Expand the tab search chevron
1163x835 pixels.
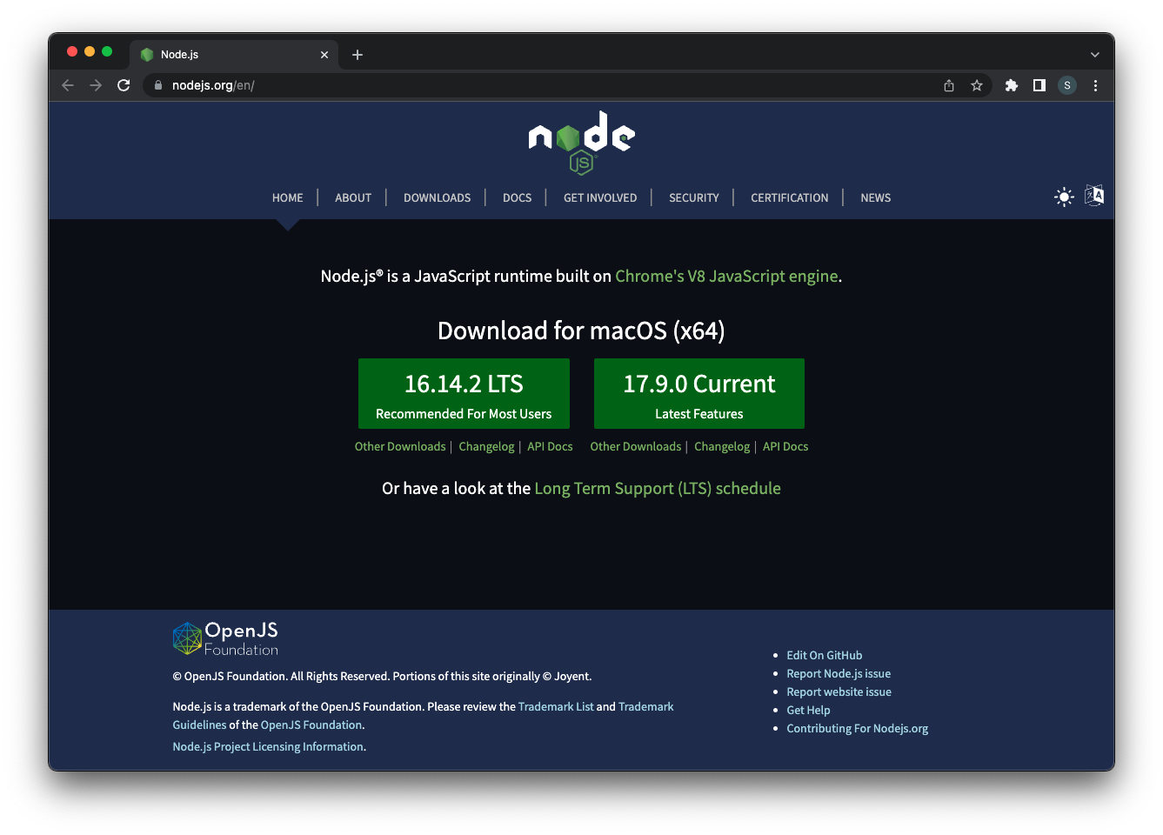click(1095, 55)
